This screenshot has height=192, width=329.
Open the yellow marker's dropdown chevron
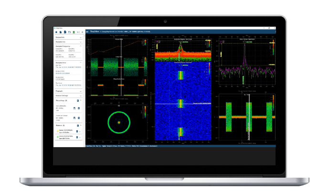click(80, 131)
